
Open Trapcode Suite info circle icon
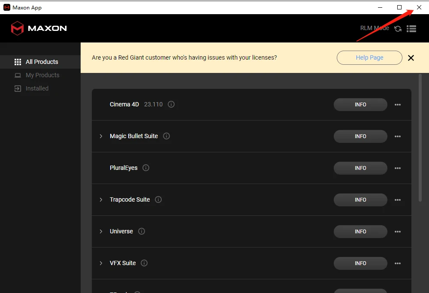click(x=158, y=199)
